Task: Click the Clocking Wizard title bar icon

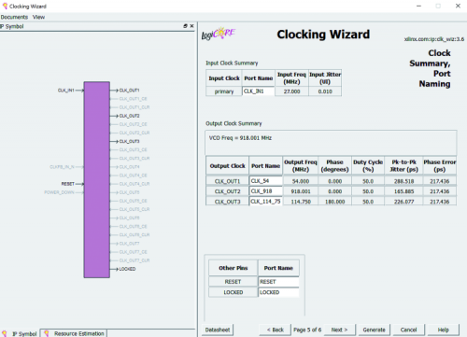Action: [x=5, y=6]
